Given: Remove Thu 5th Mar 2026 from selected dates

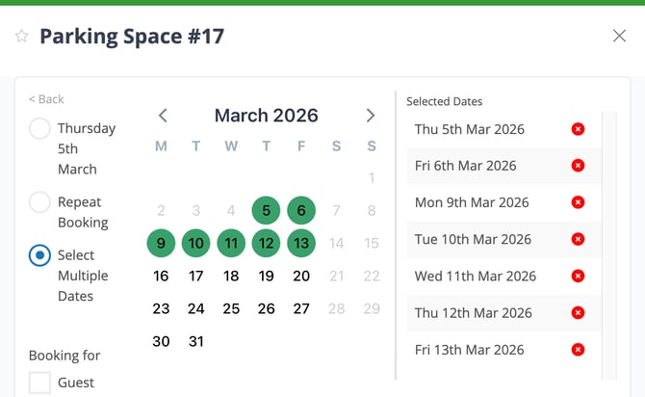Looking at the screenshot, I should pos(578,129).
